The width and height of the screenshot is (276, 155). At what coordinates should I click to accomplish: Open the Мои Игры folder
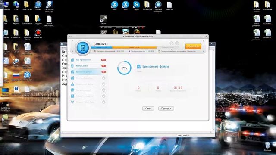tap(147, 6)
